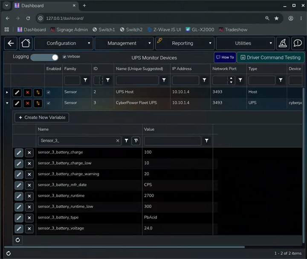Collapse the CyberPower Fleet UPS row
This screenshot has width=307, height=259.
click(x=7, y=103)
